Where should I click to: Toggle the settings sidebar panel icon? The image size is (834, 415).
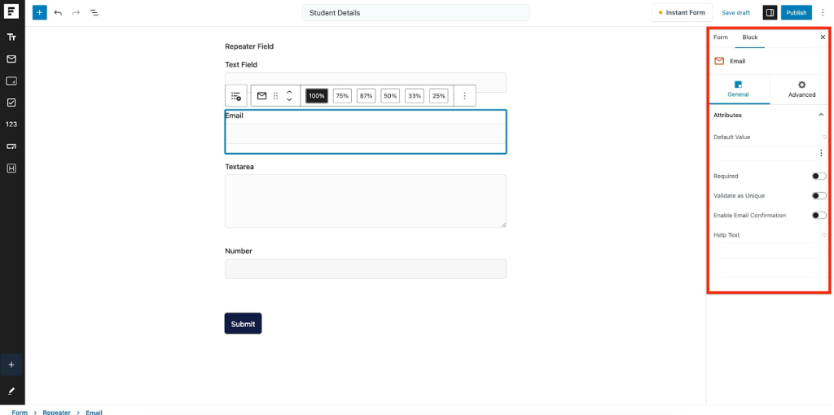769,13
